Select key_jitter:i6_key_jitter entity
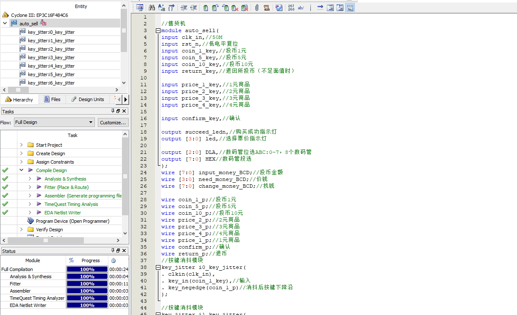This screenshot has width=517, height=315. pyautogui.click(x=51, y=83)
